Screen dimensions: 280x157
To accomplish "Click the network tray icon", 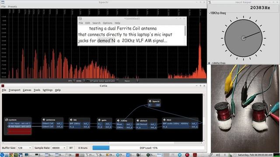I will (x=211, y=155).
